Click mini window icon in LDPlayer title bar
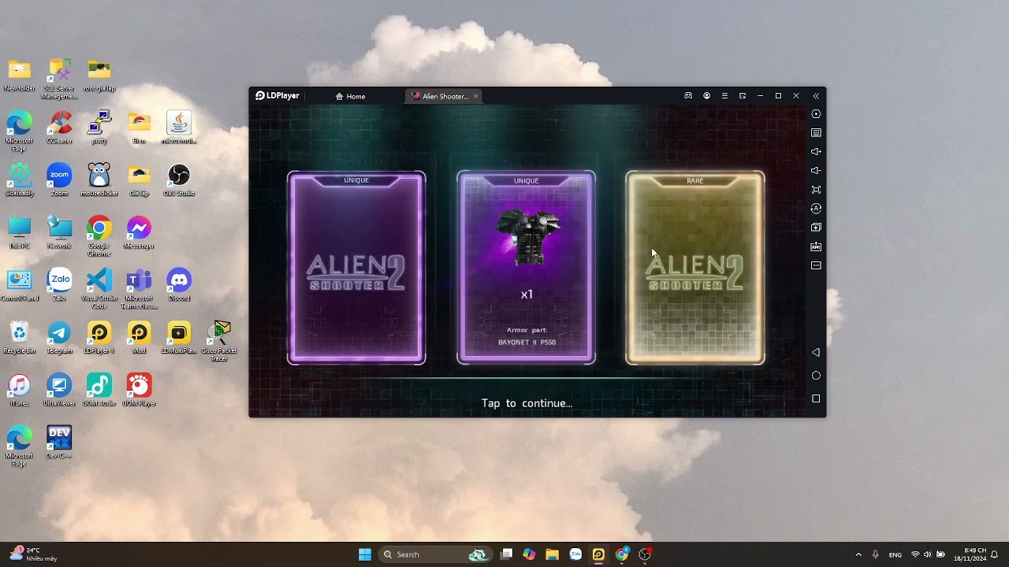 (742, 96)
